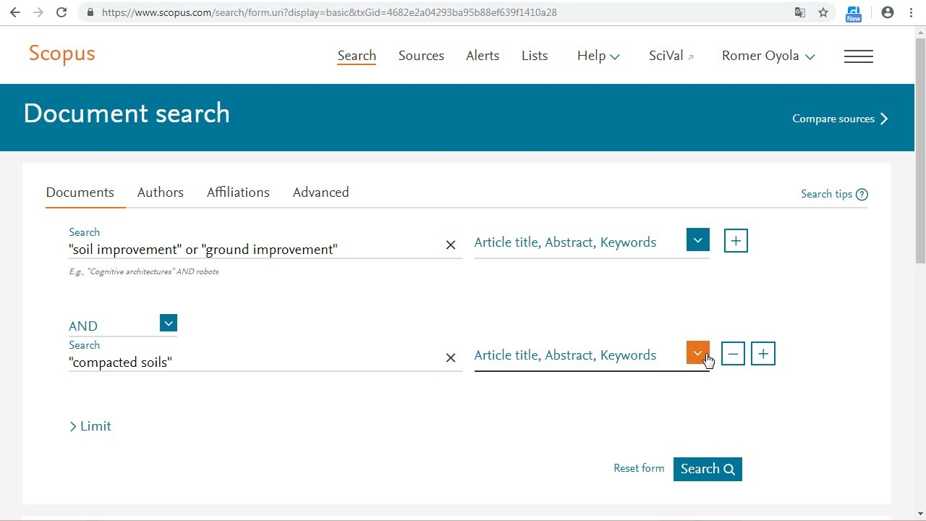The width and height of the screenshot is (926, 521).
Task: Switch to the Documents tab
Action: [x=80, y=192]
